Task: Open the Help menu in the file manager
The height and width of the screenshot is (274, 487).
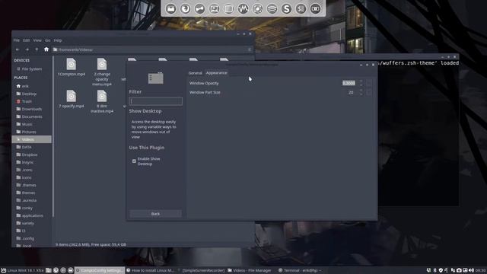Action: pos(58,40)
